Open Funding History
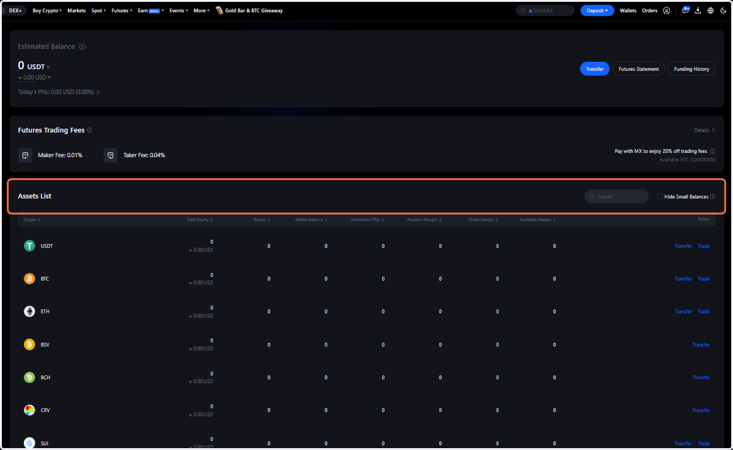Viewport: 733px width, 450px height. (691, 69)
